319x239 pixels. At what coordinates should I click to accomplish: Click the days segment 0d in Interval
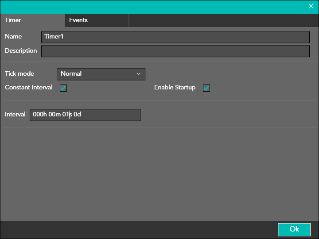tap(78, 115)
